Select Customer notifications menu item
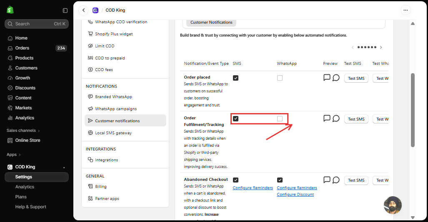Viewport: 428px width, 222px height. point(125,121)
